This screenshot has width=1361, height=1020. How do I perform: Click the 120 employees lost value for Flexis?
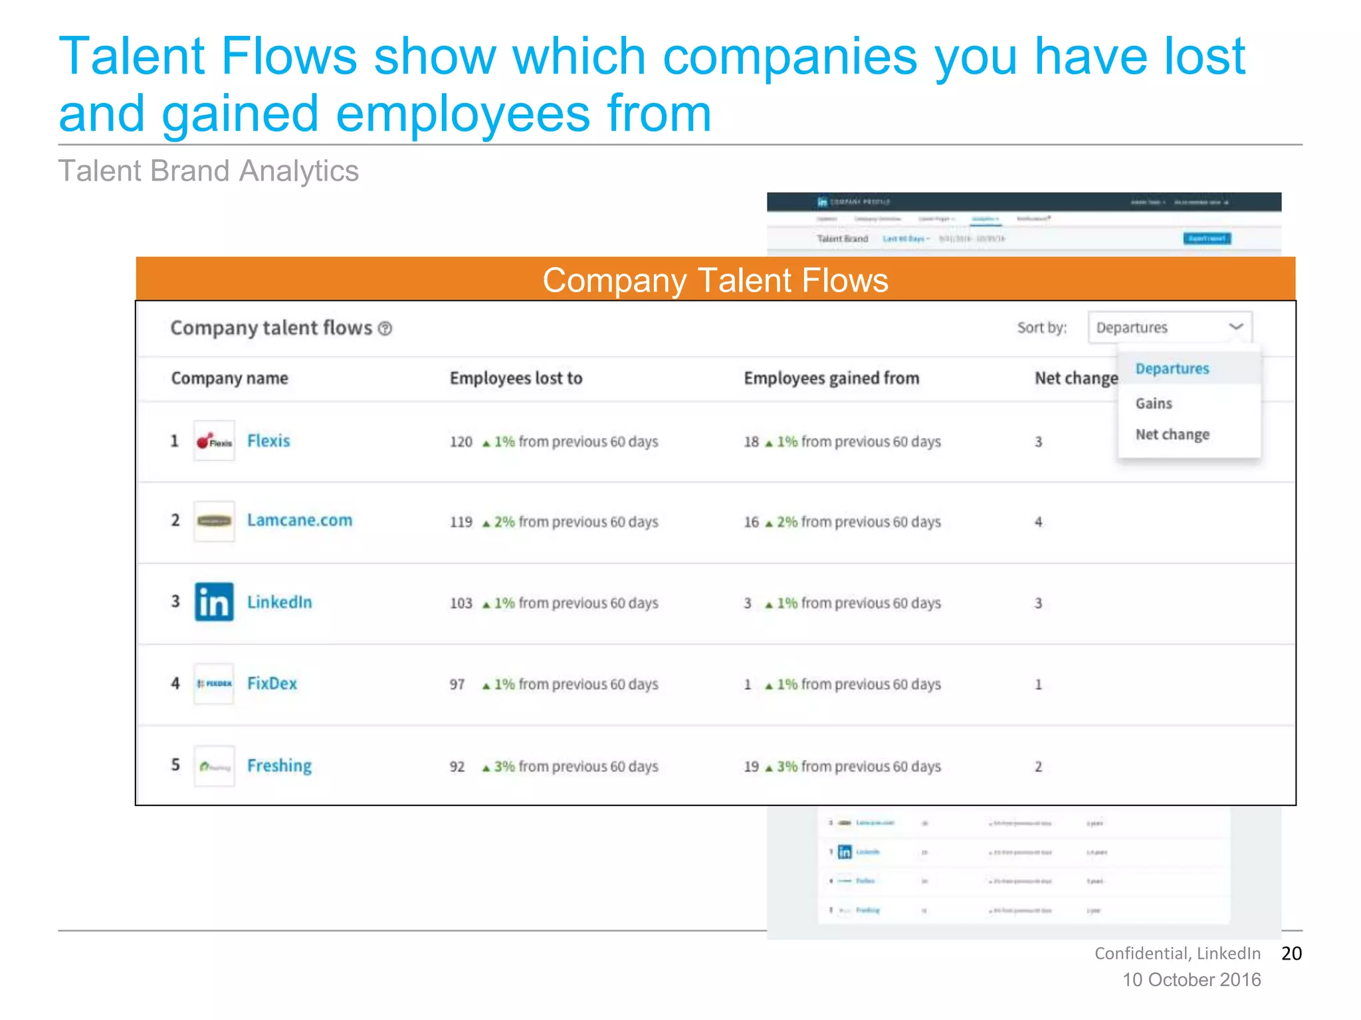[x=461, y=442]
